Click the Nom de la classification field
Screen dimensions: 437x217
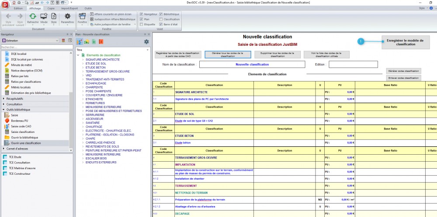[252, 64]
